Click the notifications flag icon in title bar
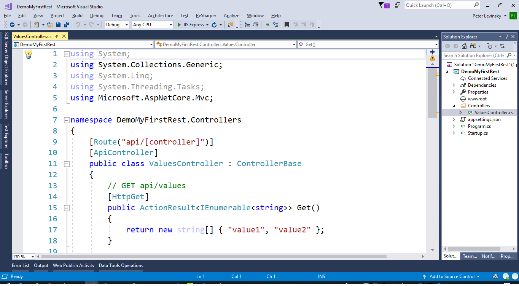The width and height of the screenshot is (519, 286). [x=381, y=5]
